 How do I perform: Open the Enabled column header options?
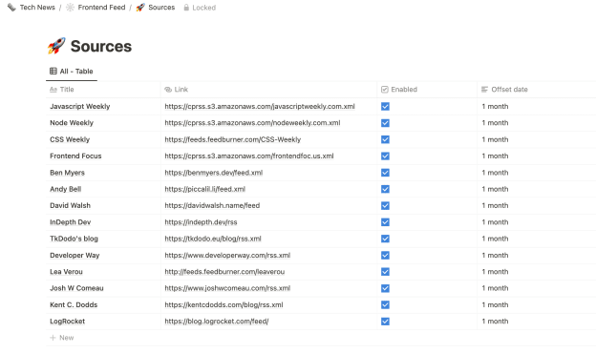(x=427, y=90)
